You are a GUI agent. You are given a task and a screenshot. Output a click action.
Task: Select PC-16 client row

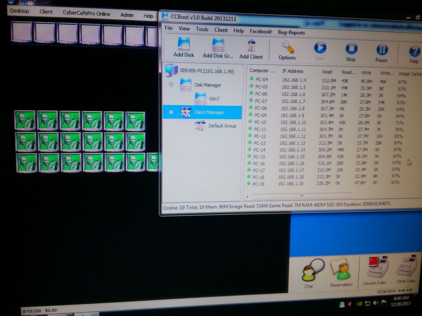point(324,163)
